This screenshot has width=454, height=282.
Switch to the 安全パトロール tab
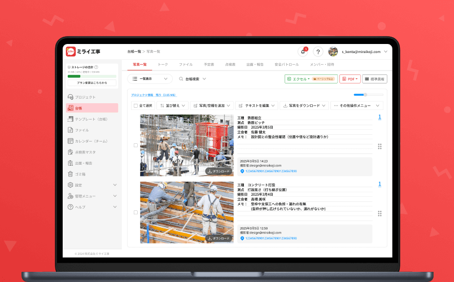(286, 65)
